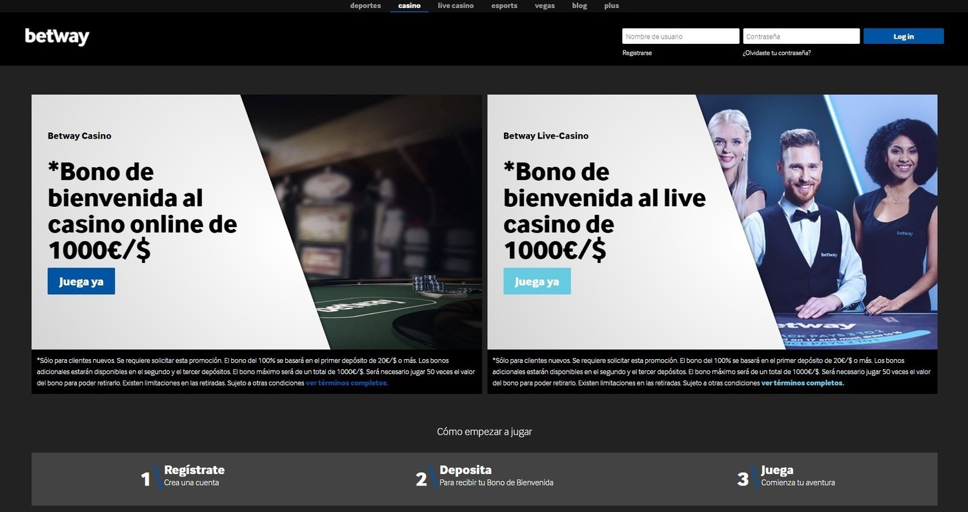Viewport: 968px width, 512px height.
Task: Focus the Contraseña password field
Action: tap(801, 36)
